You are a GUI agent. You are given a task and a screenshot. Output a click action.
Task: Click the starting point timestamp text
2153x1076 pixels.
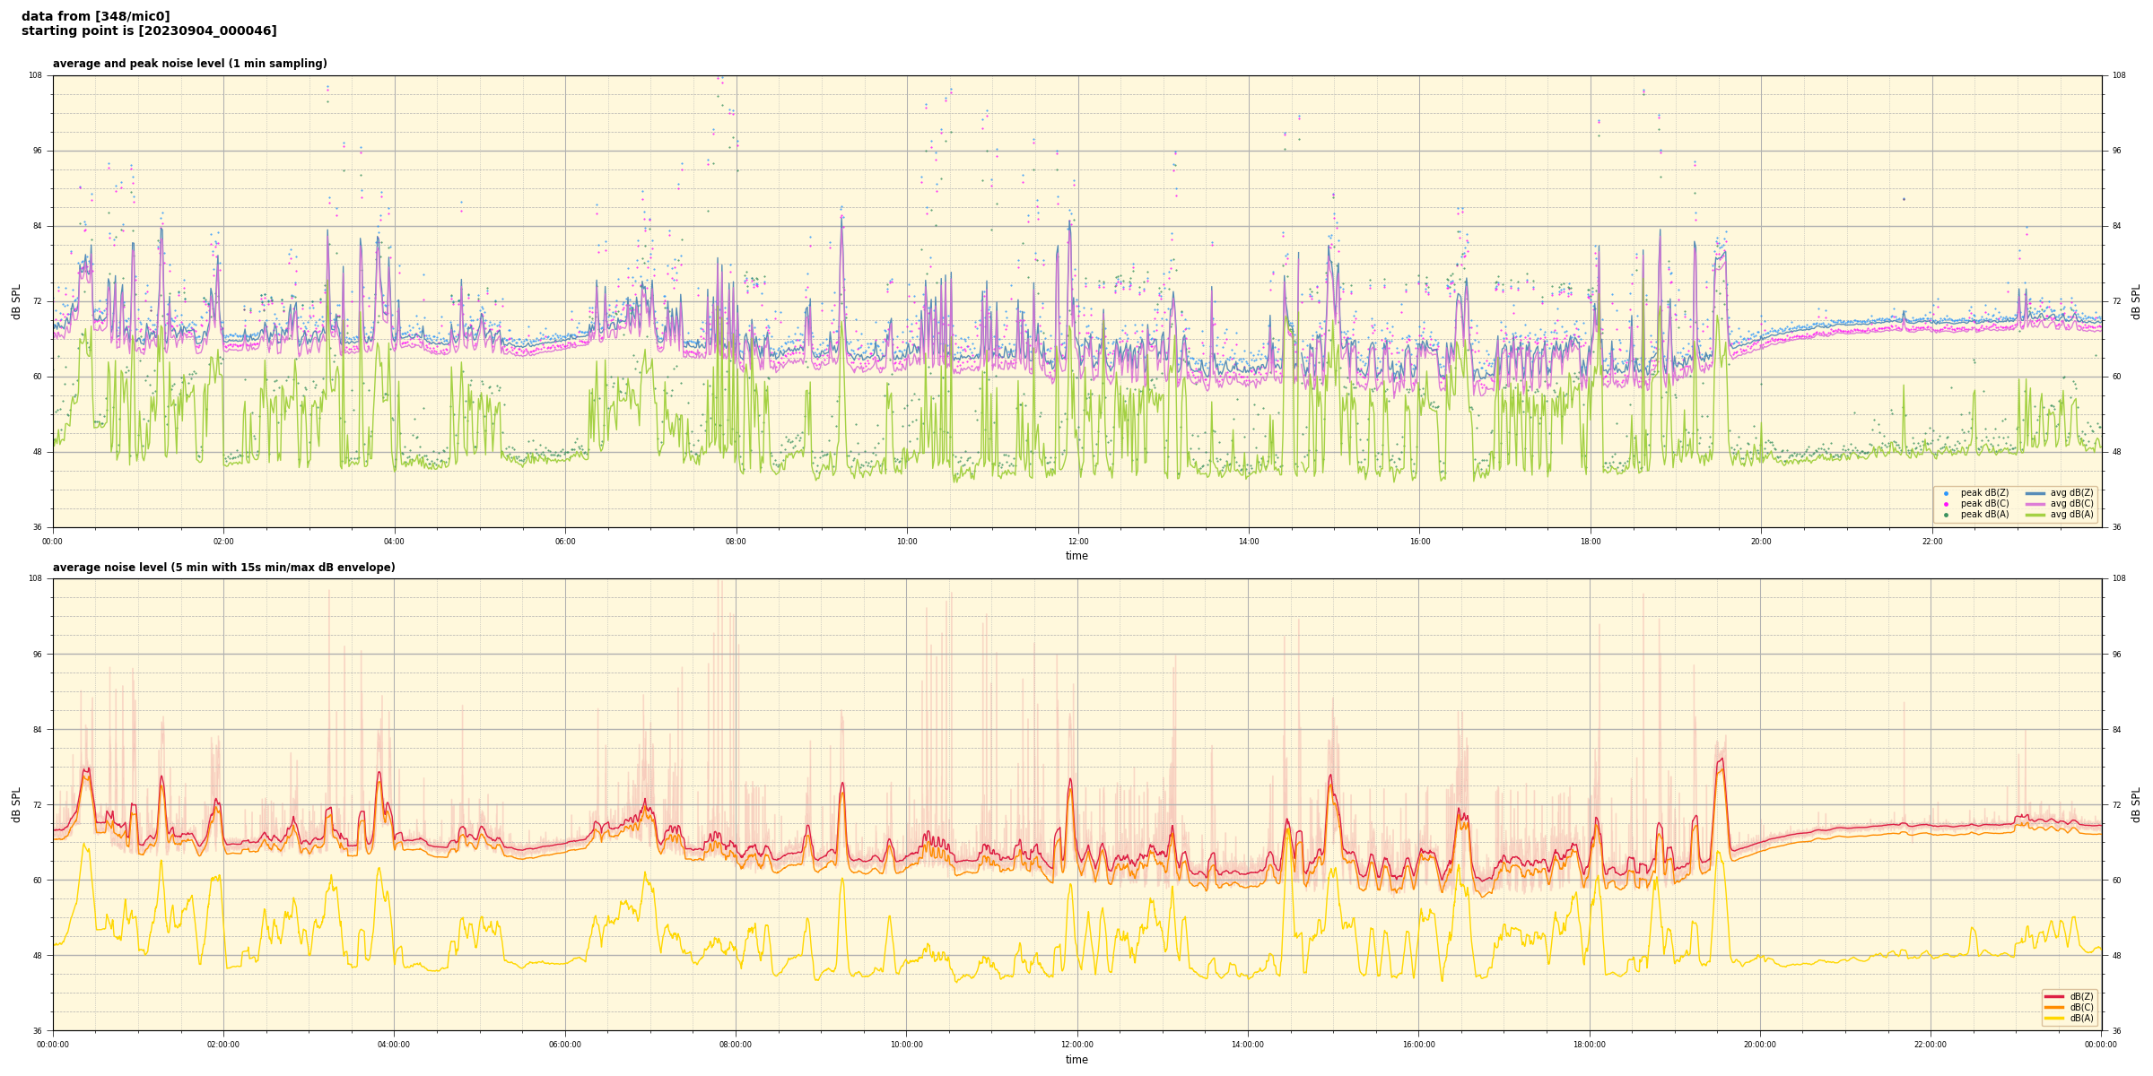point(149,31)
